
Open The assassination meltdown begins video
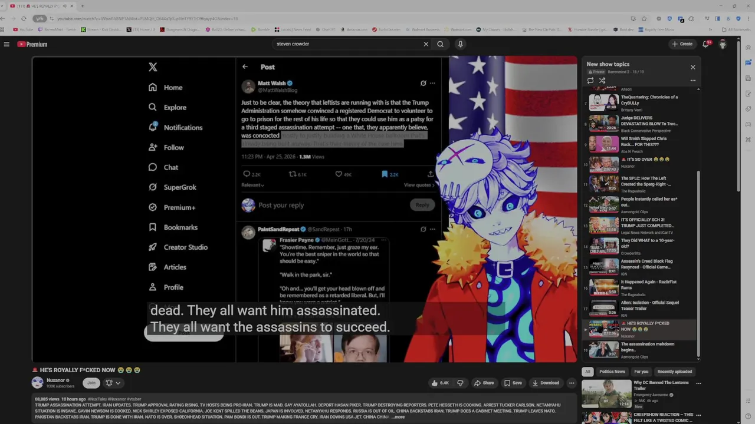[x=641, y=350]
